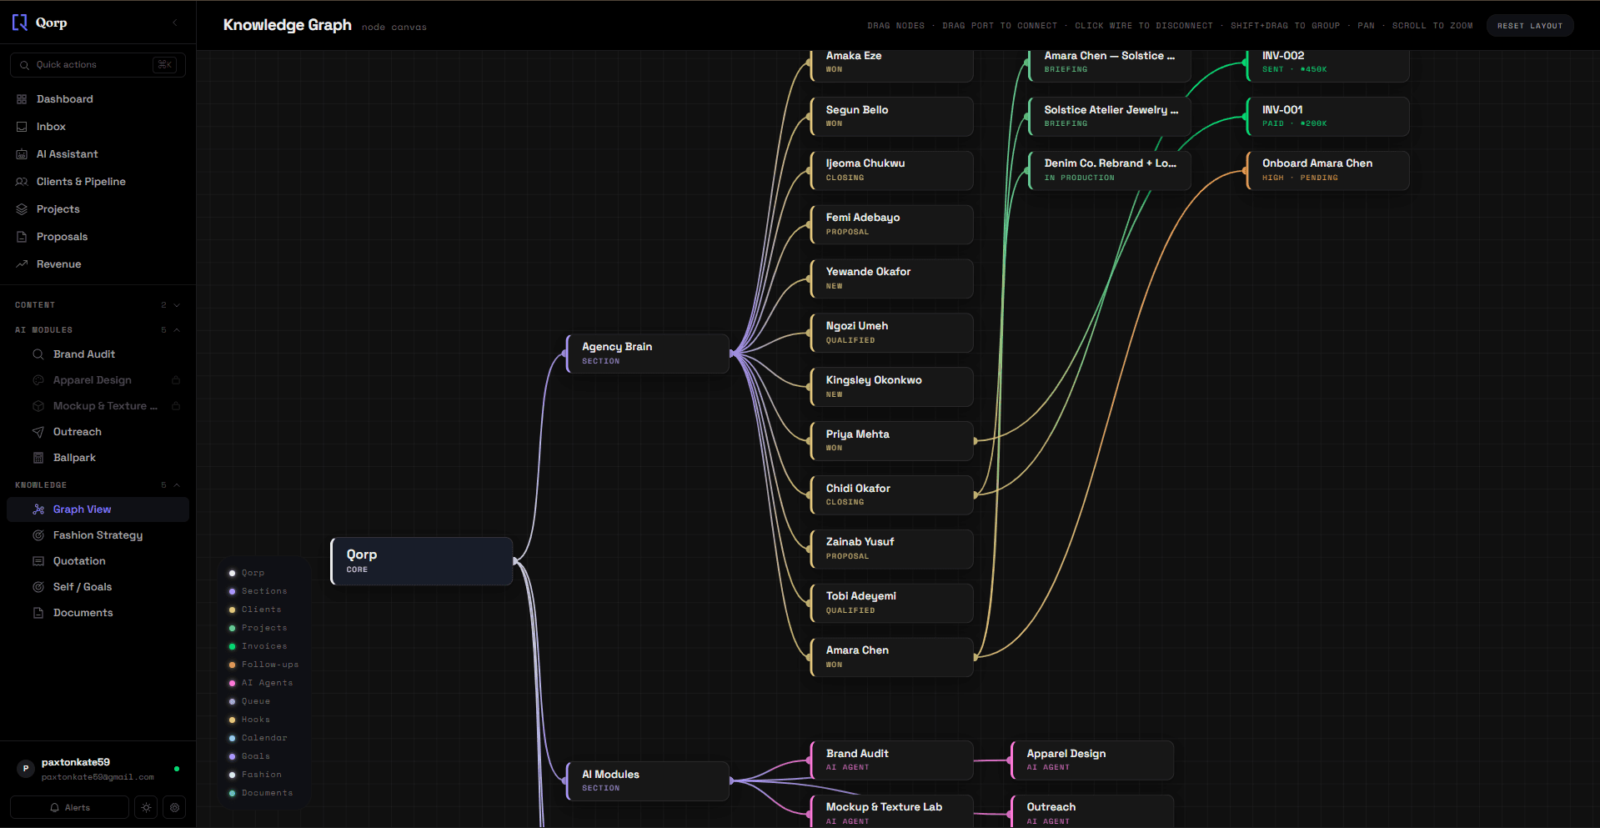The image size is (1600, 828).
Task: Collapse the sidebar with the chevron
Action: click(175, 23)
